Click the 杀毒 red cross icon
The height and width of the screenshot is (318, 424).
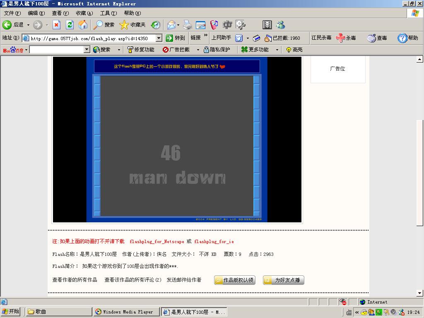(346, 38)
